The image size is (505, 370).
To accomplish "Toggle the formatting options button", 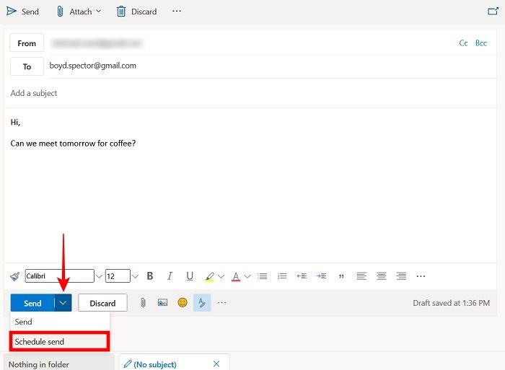I will click(202, 303).
